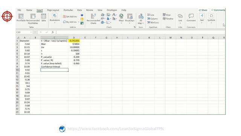Open the People Graph add-in icon

[x=82, y=23]
